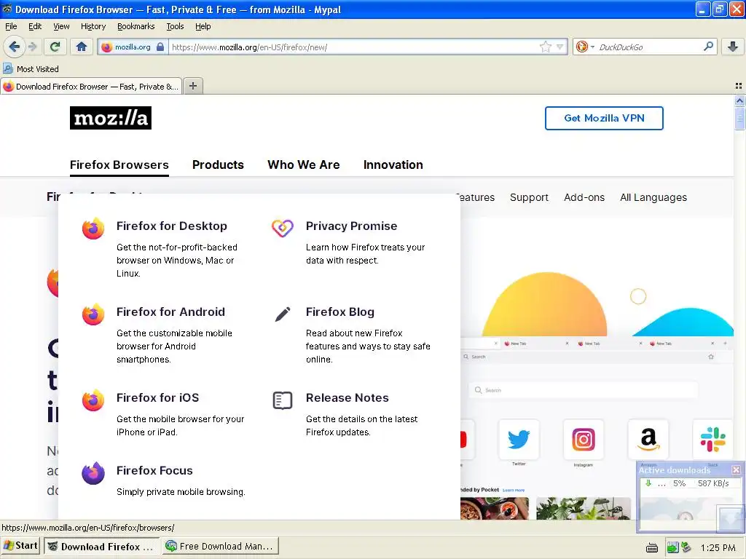Click into the URL address field
This screenshot has width=746, height=559.
pos(354,47)
